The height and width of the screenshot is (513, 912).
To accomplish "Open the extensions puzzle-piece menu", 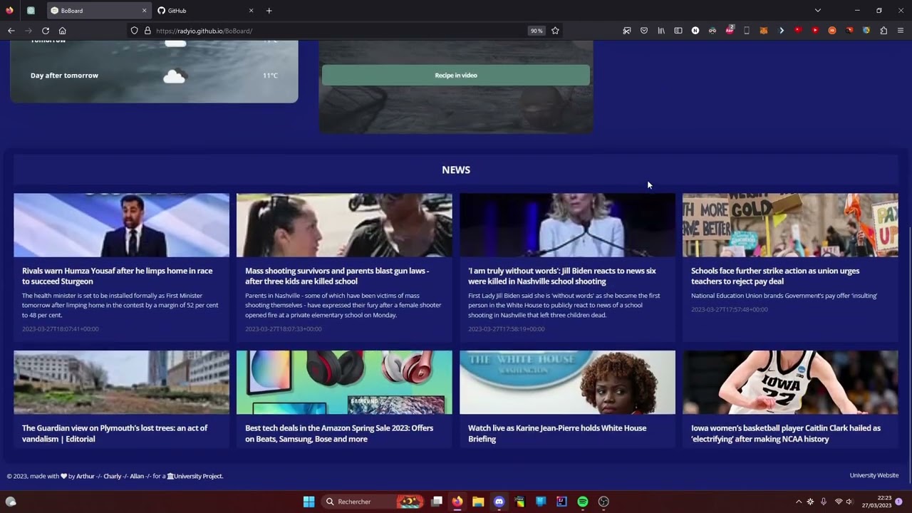I will pyautogui.click(x=883, y=31).
